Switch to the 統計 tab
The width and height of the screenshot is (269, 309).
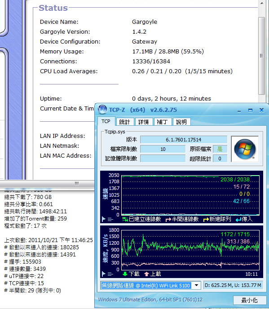click(x=125, y=122)
